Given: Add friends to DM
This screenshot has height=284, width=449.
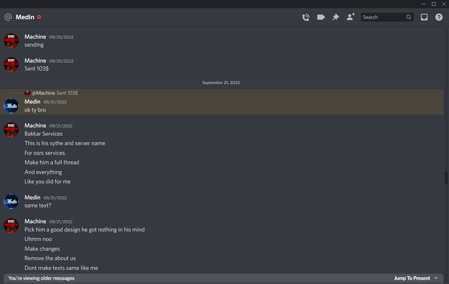Looking at the screenshot, I should point(350,17).
